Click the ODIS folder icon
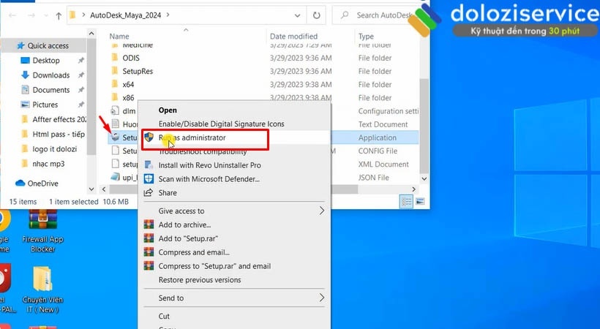 115,58
